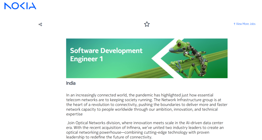The height and width of the screenshot is (140, 262).
Task: Click the robotic frog image in banner
Action: (x=188, y=59)
